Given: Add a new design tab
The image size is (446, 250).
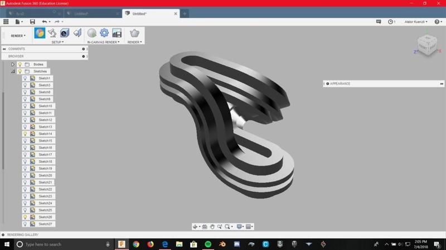Looking at the screenshot, I should 185,13.
